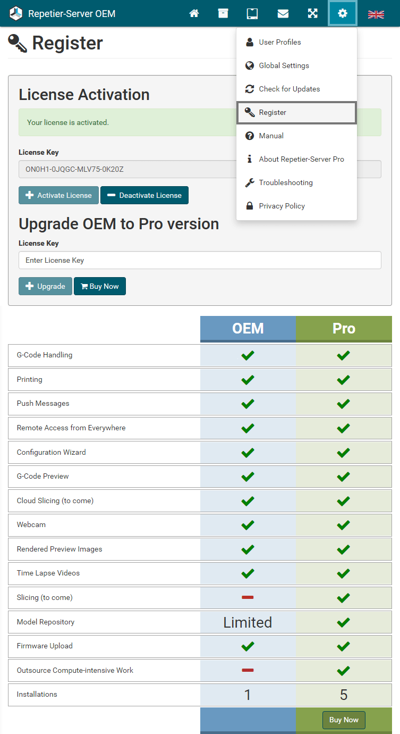This screenshot has width=400, height=734.
Task: Click the Upgrade button
Action: pyautogui.click(x=45, y=286)
